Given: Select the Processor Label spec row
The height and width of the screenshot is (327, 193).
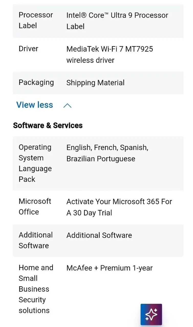Looking at the screenshot, I should pos(36,20).
